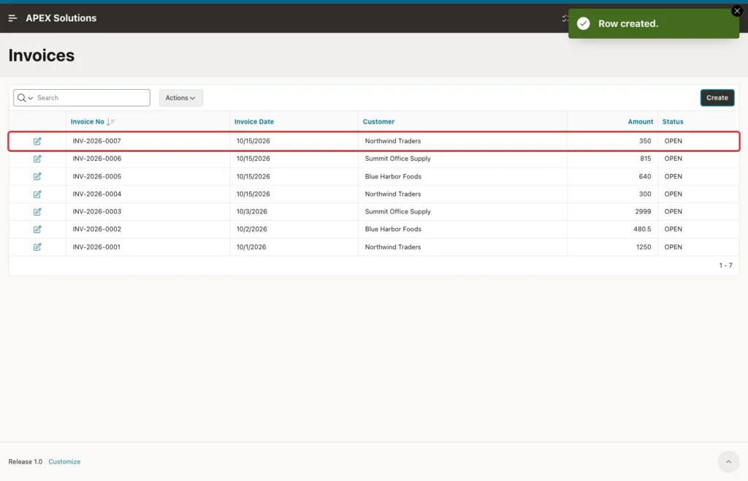
Task: Select the INV-2026-0005 invoice number cell
Action: point(97,177)
